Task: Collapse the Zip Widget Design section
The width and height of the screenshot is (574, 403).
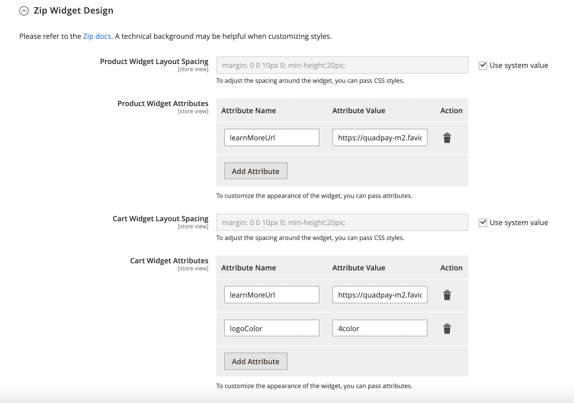Action: (24, 11)
